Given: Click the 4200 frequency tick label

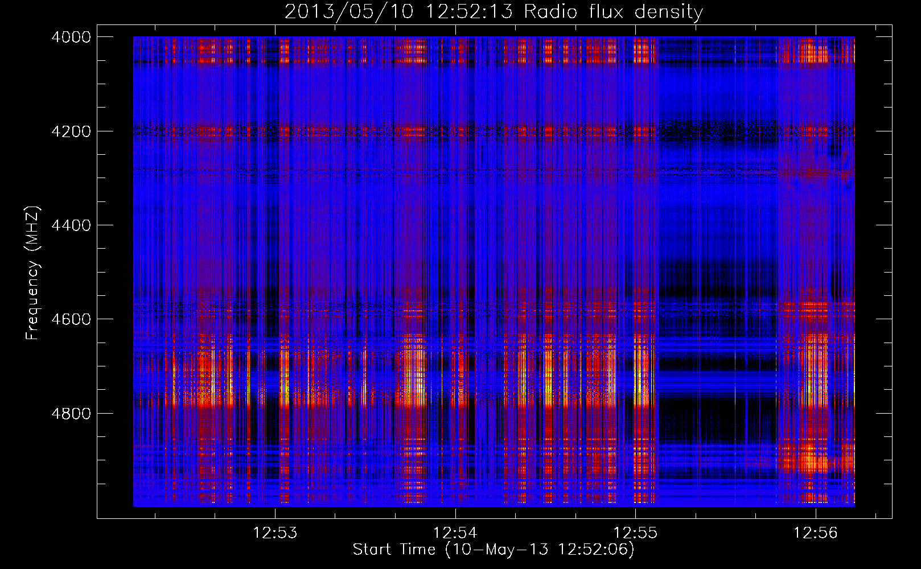Looking at the screenshot, I should coord(71,131).
